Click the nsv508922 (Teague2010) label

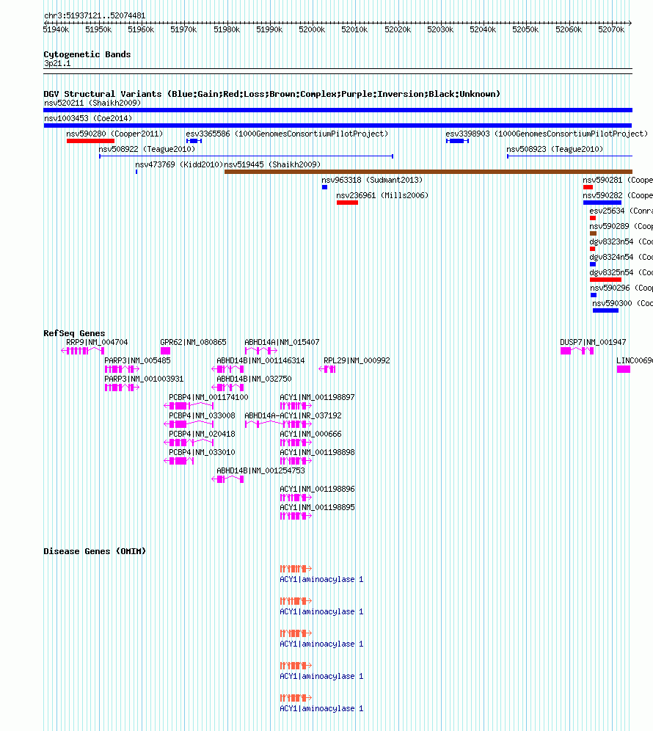147,149
